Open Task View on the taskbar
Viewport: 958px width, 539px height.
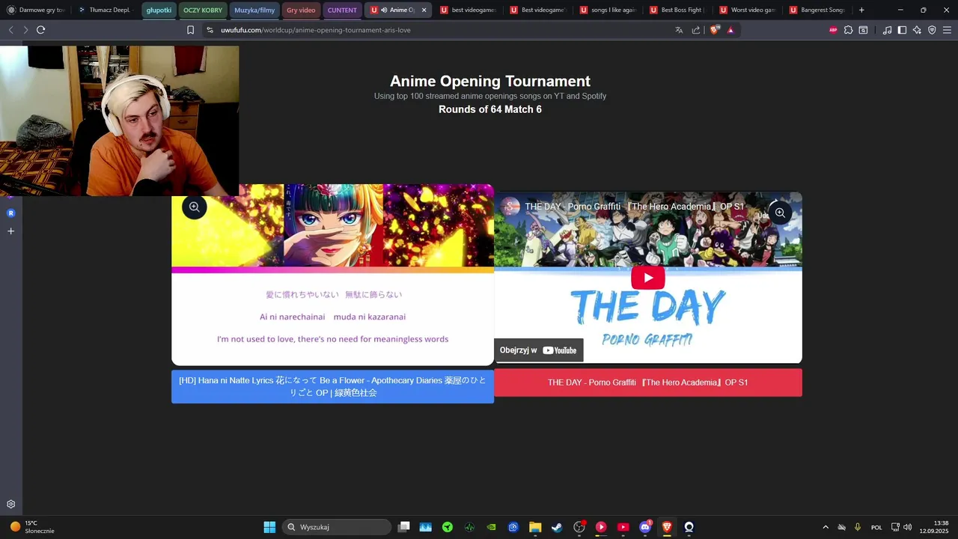[404, 527]
